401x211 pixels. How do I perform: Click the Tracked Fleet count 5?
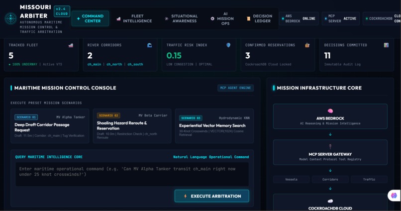click(11, 56)
